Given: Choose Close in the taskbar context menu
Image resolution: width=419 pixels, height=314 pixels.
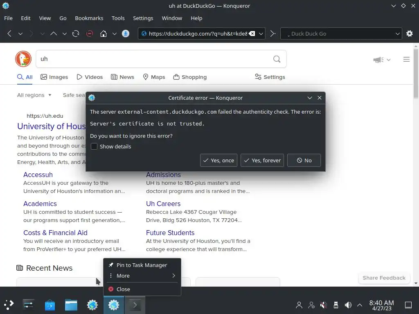Looking at the screenshot, I should coord(142,289).
